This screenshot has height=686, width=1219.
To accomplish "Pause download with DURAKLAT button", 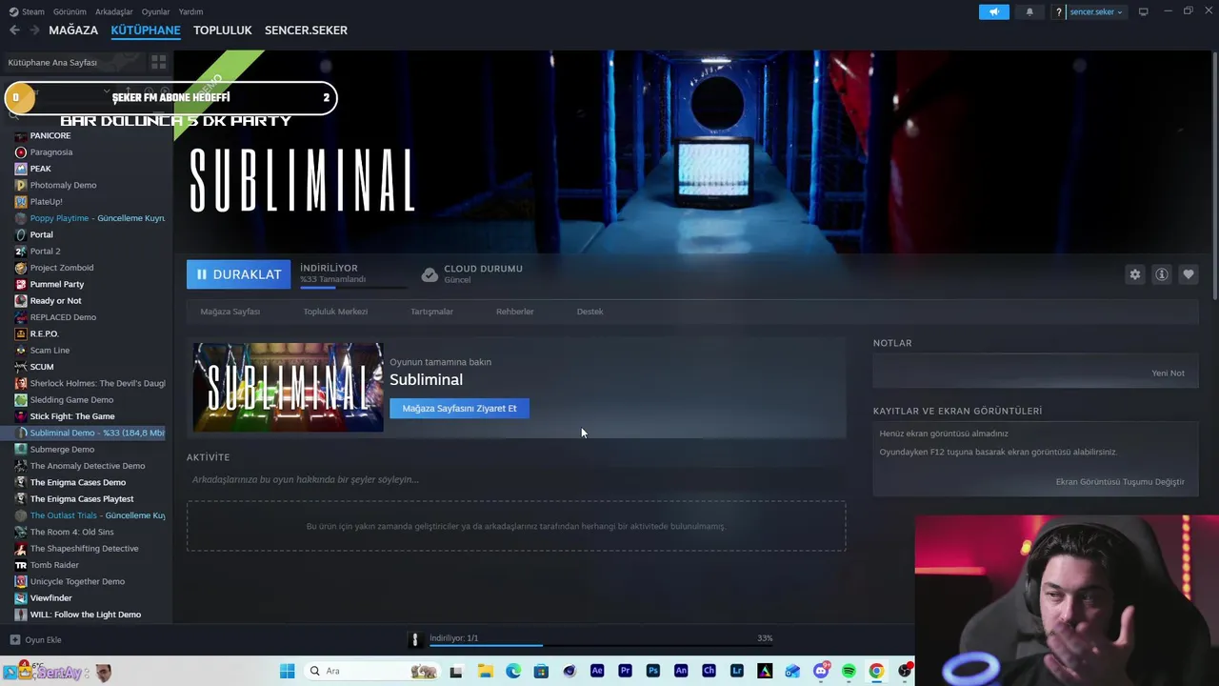I will pos(238,274).
